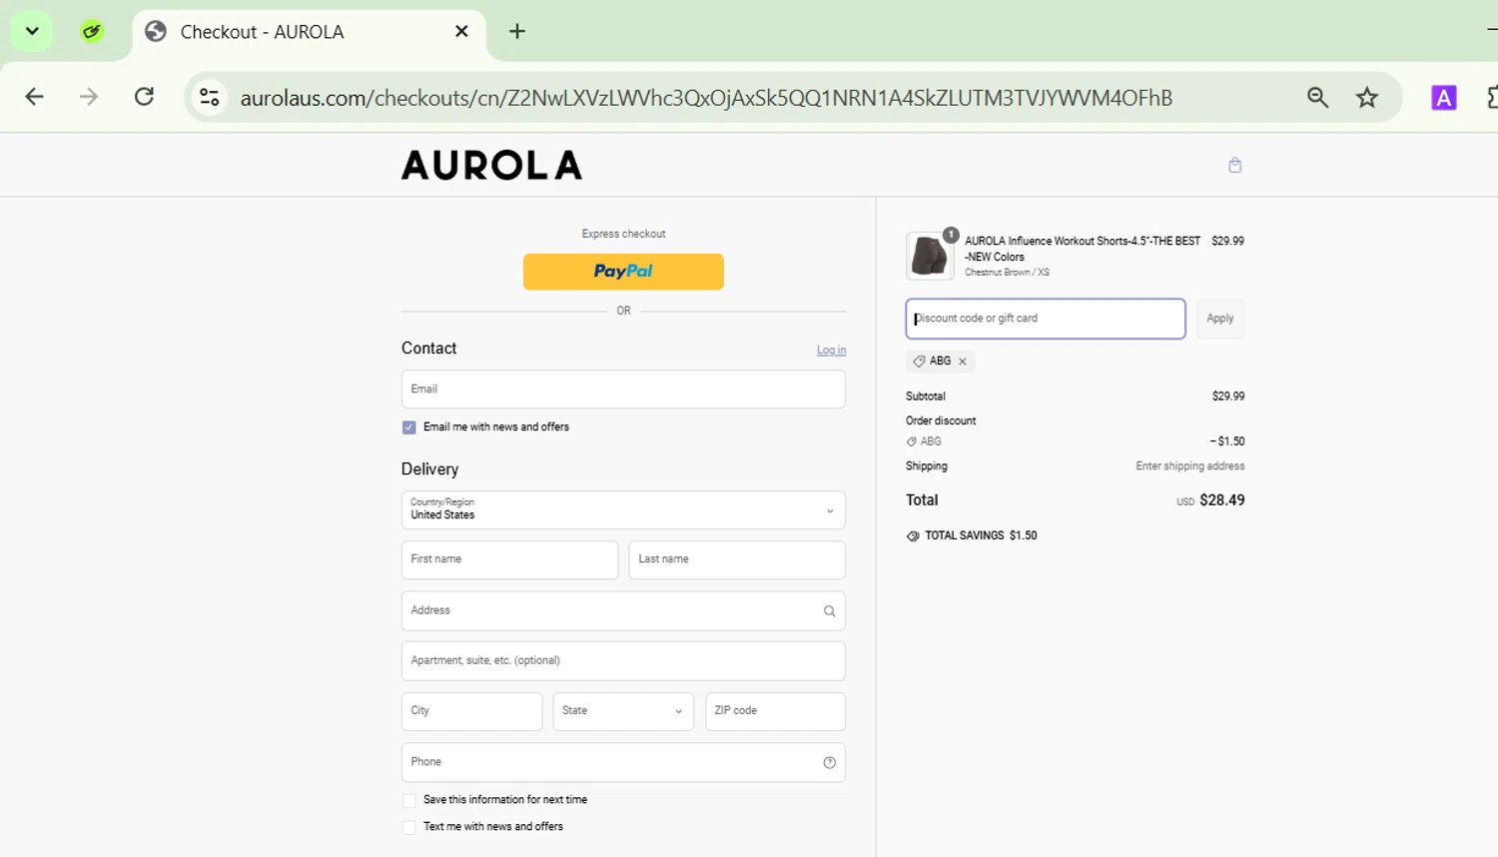
Task: Focus the Phone field
Action: 623,763
